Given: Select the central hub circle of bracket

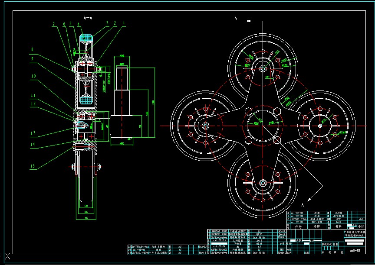Looking at the screenshot, I should point(263,126).
